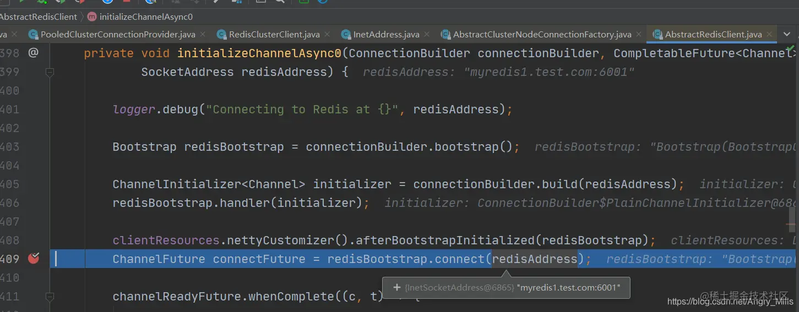Image resolution: width=799 pixels, height=312 pixels.
Task: Click class icon on InetAddress.java tab
Action: pyautogui.click(x=346, y=35)
